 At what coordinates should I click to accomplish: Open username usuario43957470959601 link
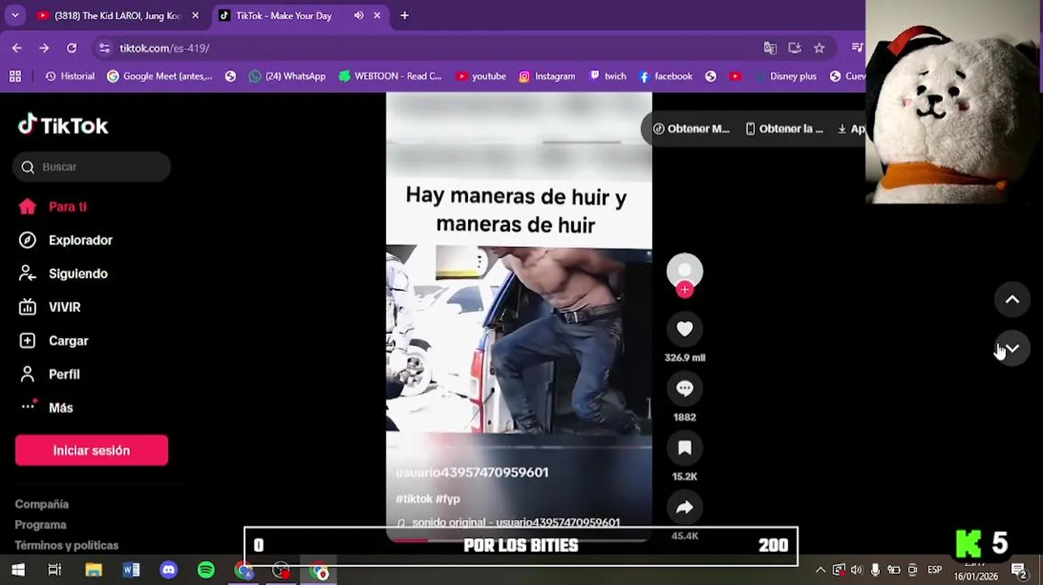(x=472, y=472)
